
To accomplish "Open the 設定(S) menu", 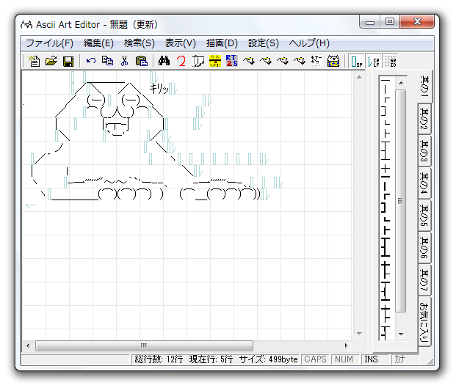I will pos(264,43).
